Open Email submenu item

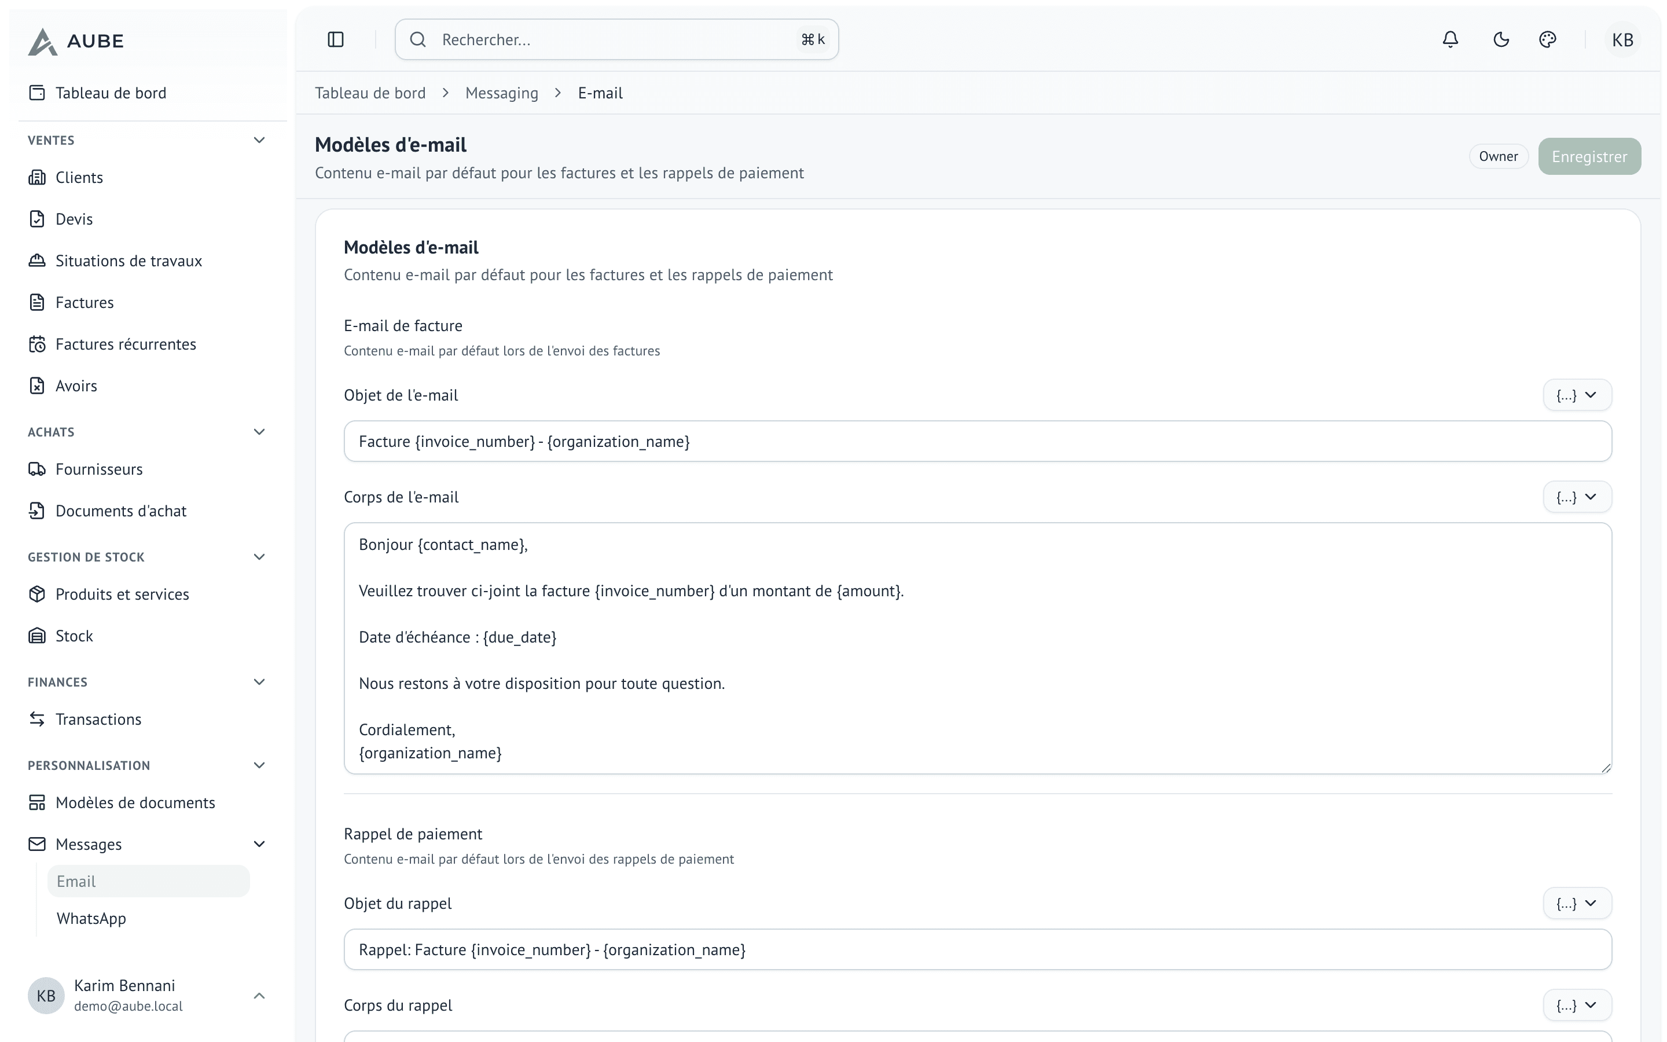click(x=148, y=880)
